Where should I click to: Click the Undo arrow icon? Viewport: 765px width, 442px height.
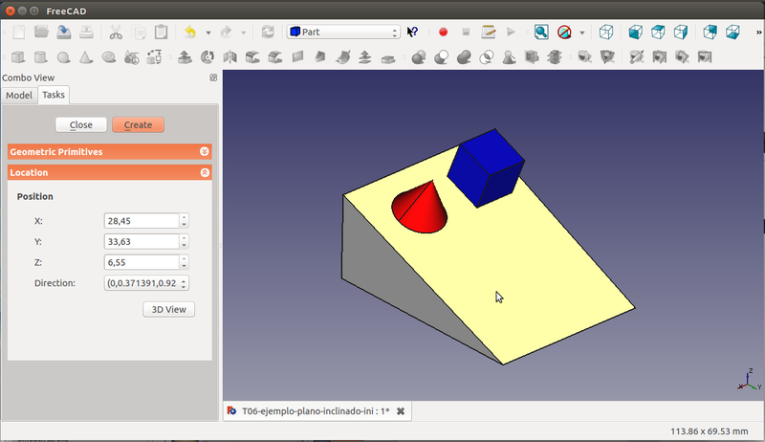pos(189,32)
